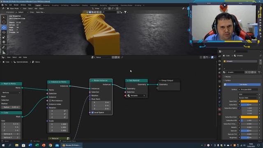Open Word from the taskbar
Image resolution: width=263 pixels, height=148 pixels.
(30, 145)
